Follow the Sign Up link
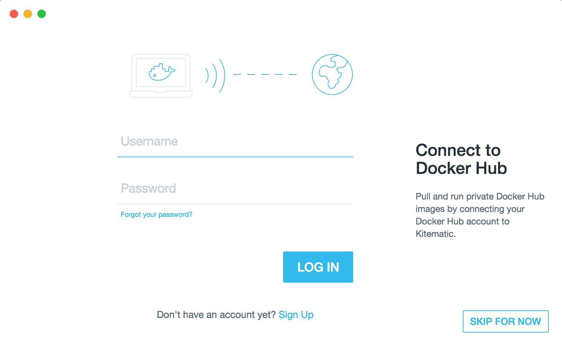Screen dimensions: 562x345 click(x=296, y=315)
